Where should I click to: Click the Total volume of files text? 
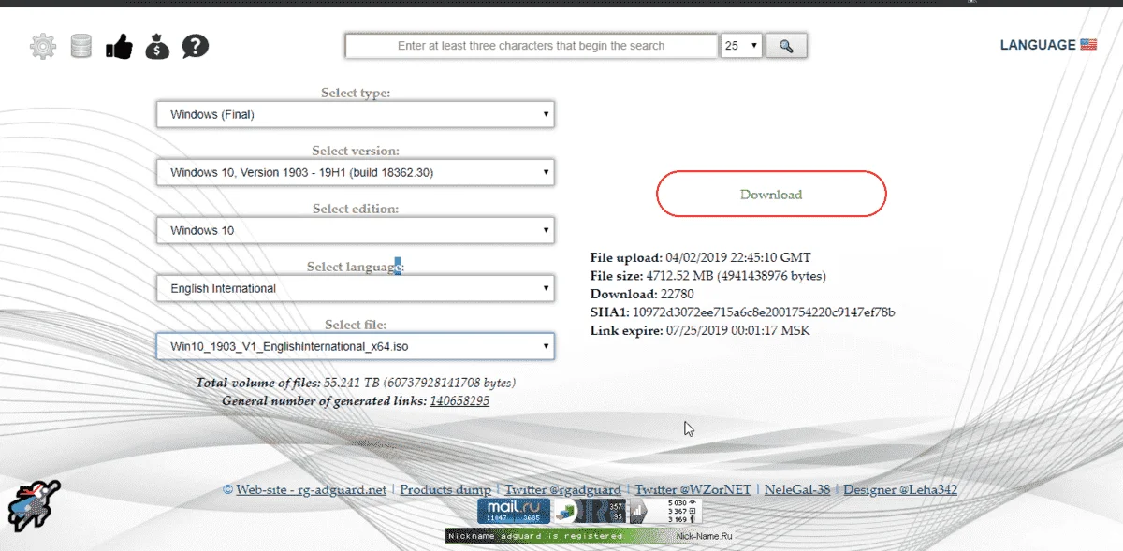pos(356,383)
